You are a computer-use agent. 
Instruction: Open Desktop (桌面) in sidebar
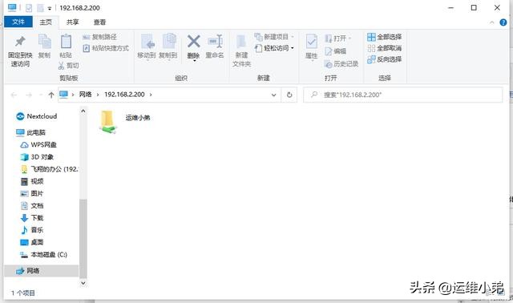pos(32,242)
